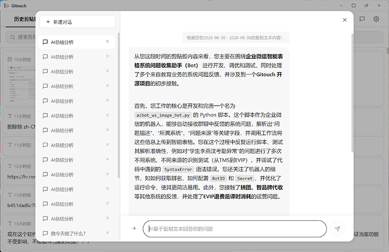389x252 pixels.
Task: Click the chat message area scrollbar
Action: pos(352,93)
